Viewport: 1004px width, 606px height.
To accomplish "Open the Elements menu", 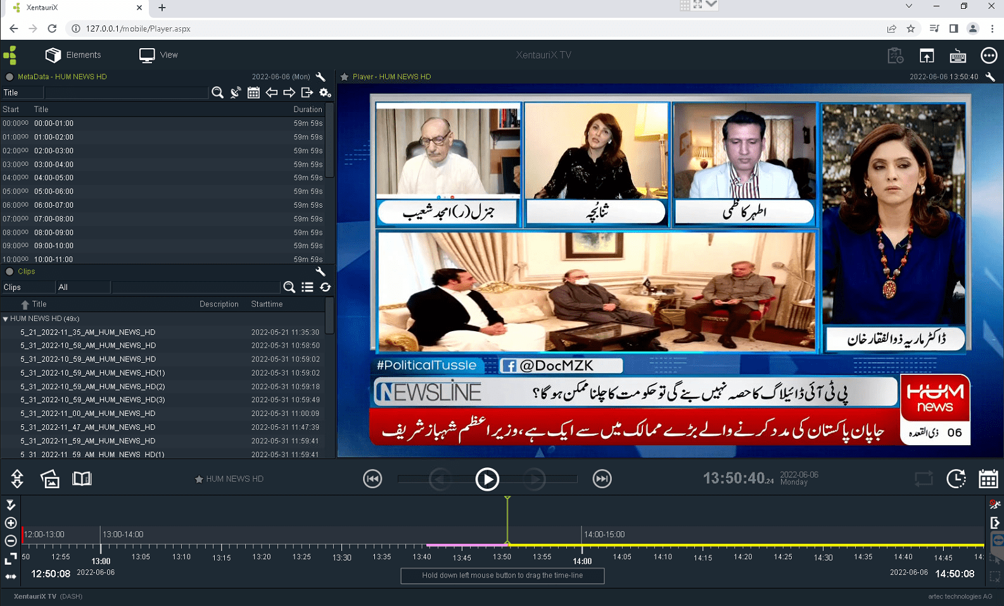I will pos(73,55).
